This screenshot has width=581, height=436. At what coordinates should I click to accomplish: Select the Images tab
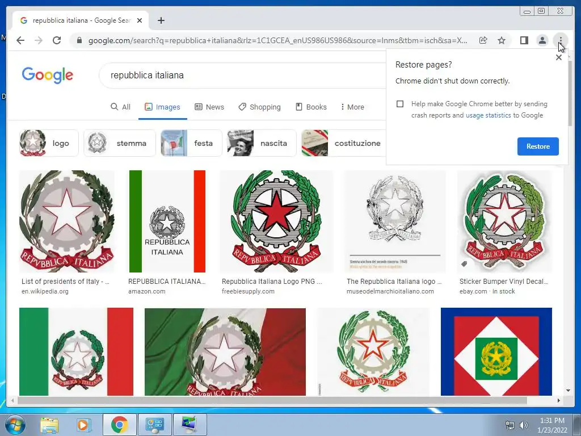[x=162, y=107]
